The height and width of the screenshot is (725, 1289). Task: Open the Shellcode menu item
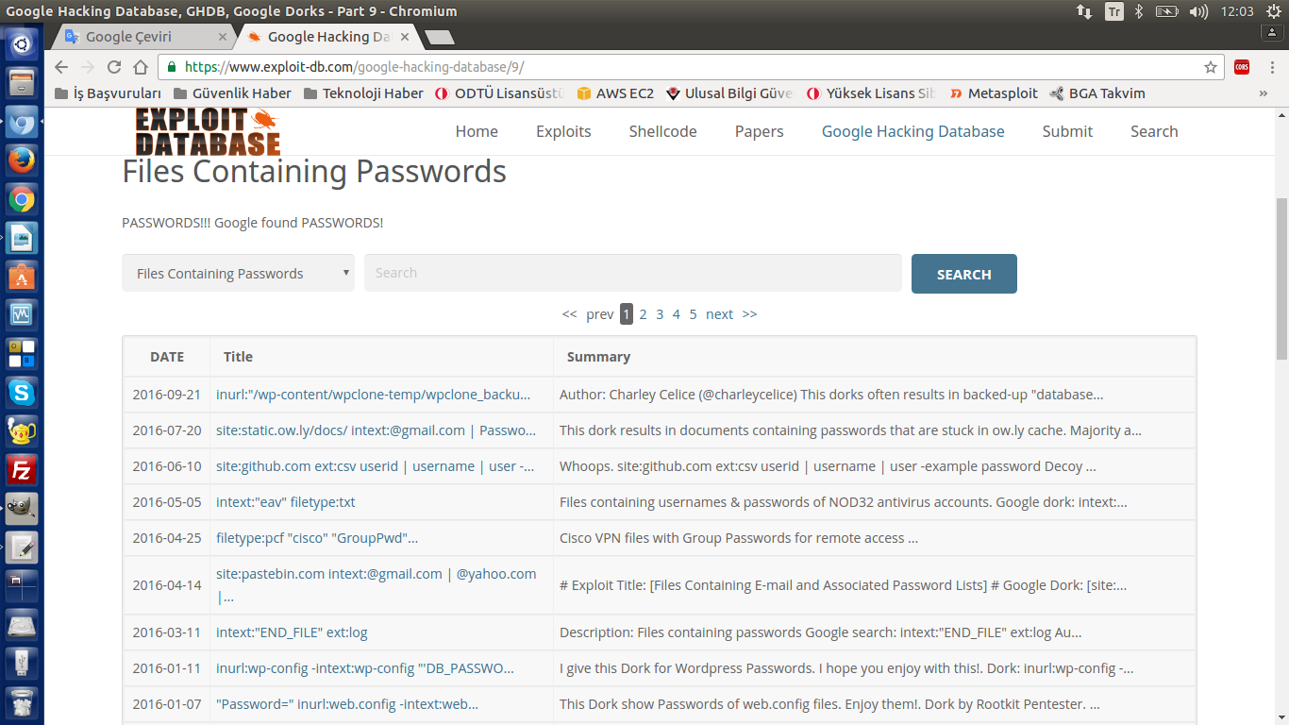coord(663,131)
